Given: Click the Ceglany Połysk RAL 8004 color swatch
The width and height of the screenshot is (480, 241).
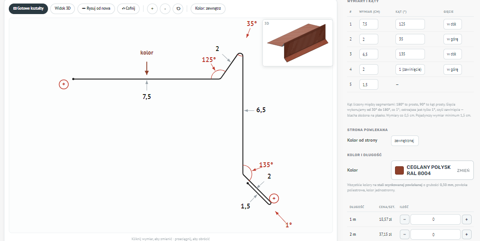Looking at the screenshot, I should click(399, 170).
